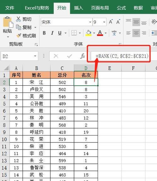The image size is (157, 181).
Task: Open fill color dropdown arrow
Action: coord(94,33)
